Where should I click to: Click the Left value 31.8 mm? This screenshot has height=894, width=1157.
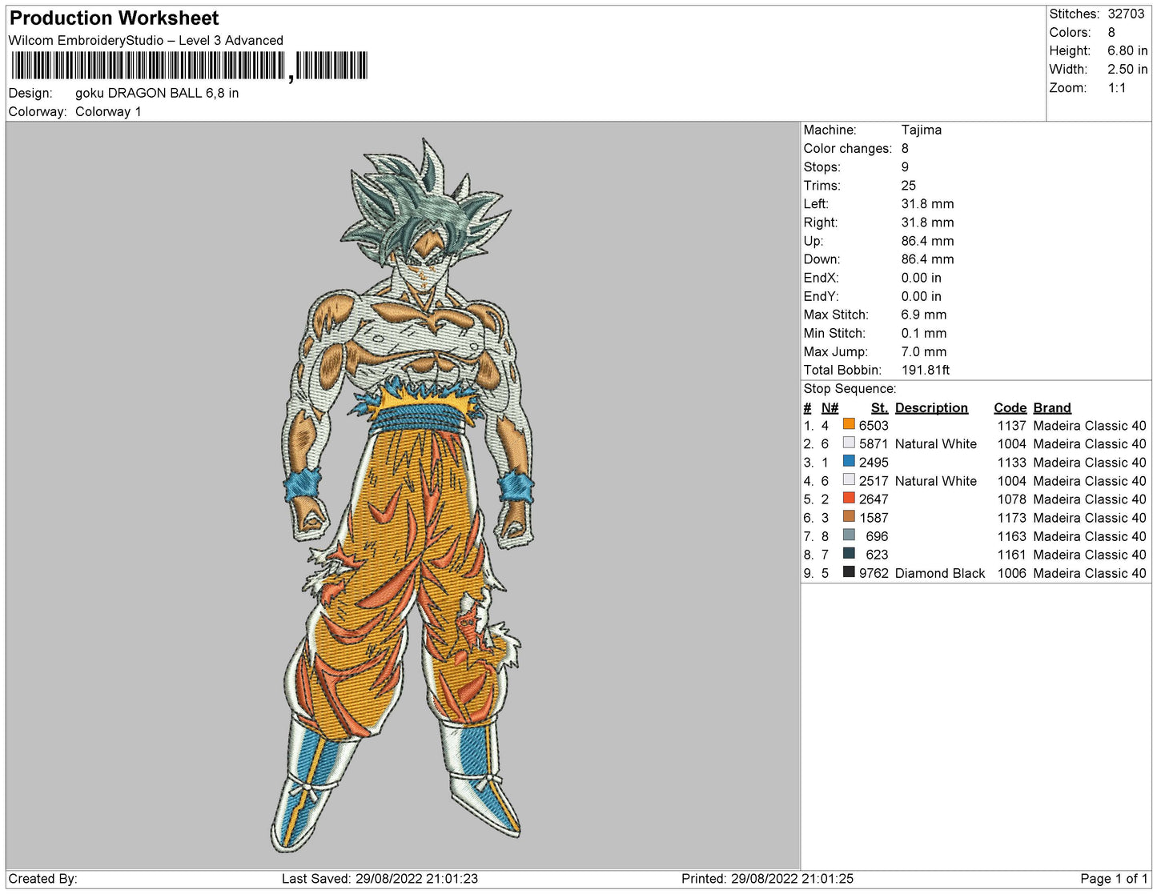point(927,203)
